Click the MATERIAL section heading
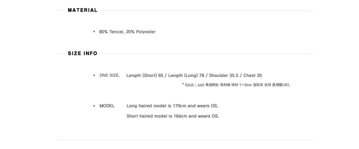 pos(83,10)
